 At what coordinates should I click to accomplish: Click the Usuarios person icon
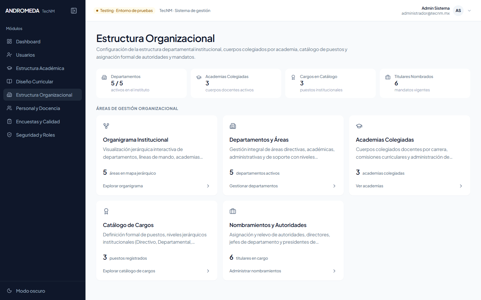point(9,55)
